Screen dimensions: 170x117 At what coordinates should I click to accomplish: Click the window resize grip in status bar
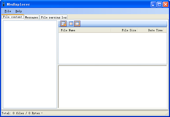(167, 114)
